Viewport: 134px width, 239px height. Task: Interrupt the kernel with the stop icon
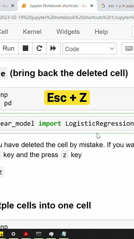click(25, 48)
